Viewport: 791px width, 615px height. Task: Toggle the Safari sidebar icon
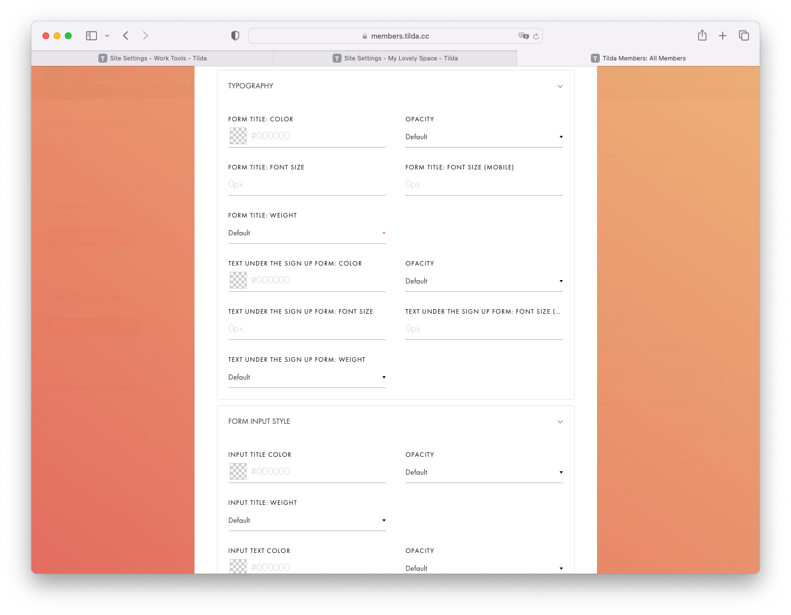(x=91, y=35)
